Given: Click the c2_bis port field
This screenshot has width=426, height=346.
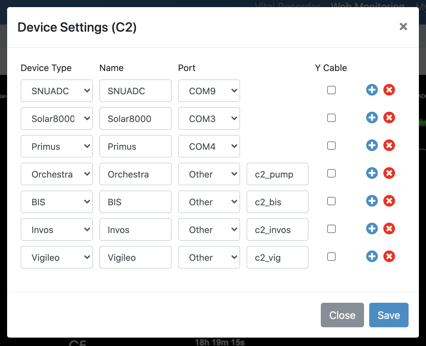Looking at the screenshot, I should tap(278, 202).
